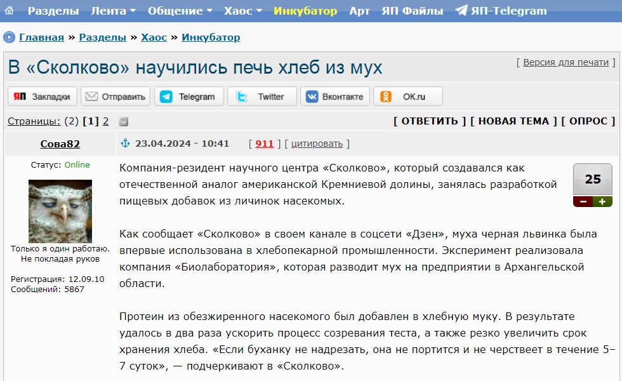
Task: Click the Сообщений: 5867 text
Action: tap(47, 290)
